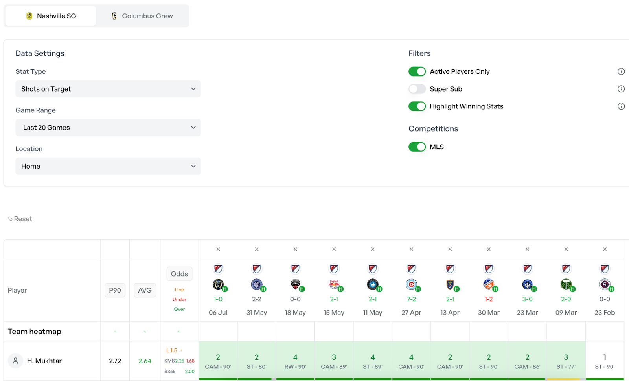Click the info icon beside Active Players Only

click(x=621, y=71)
